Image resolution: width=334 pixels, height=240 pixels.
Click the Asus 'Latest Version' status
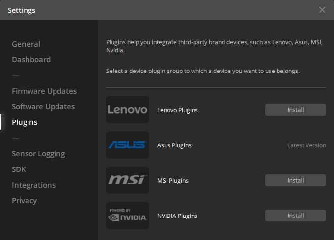306,145
